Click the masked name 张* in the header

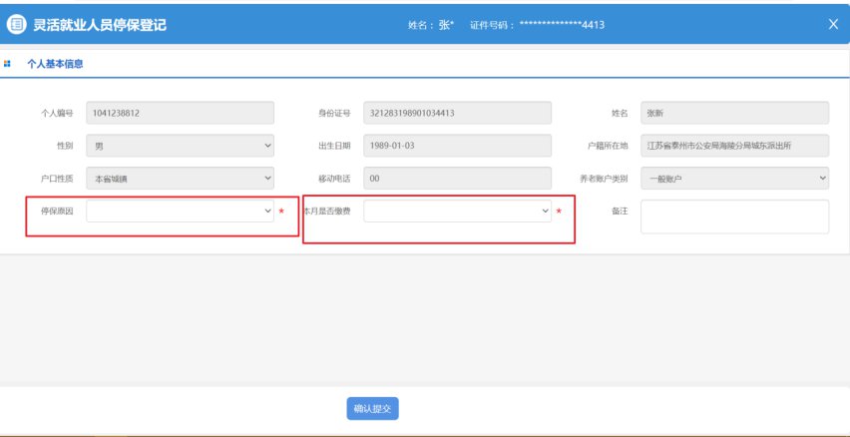(445, 25)
